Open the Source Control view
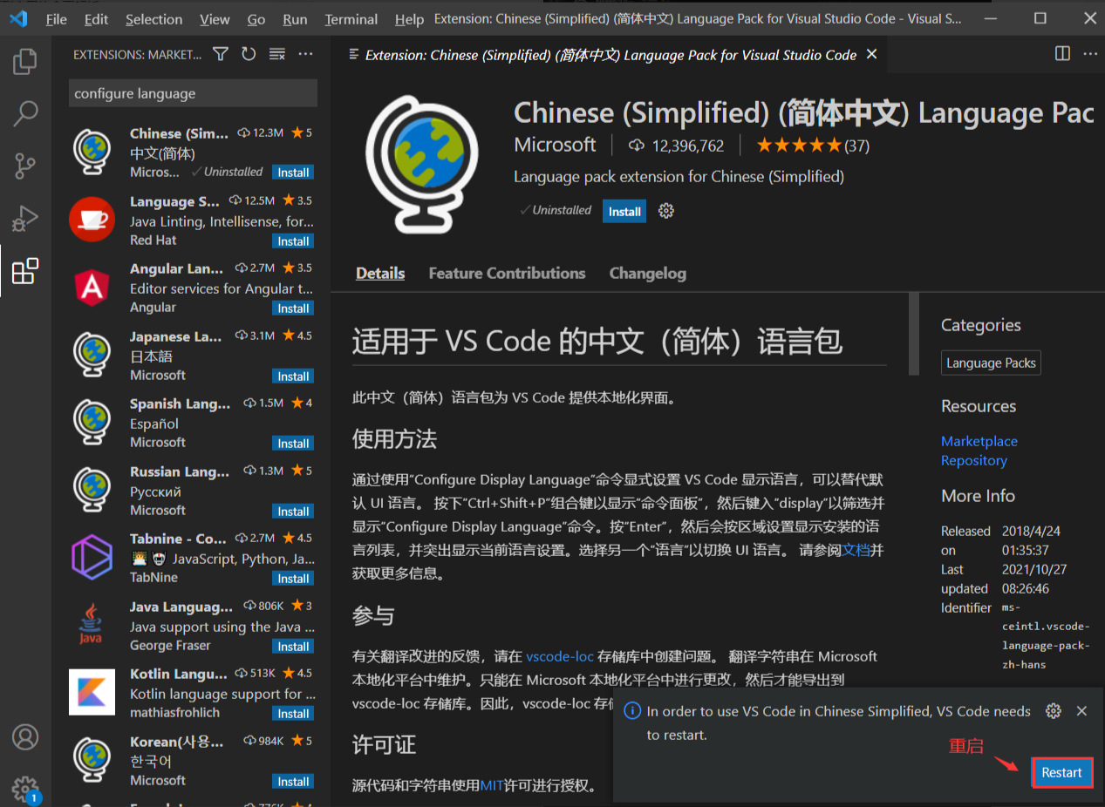Image resolution: width=1105 pixels, height=807 pixels. [25, 166]
